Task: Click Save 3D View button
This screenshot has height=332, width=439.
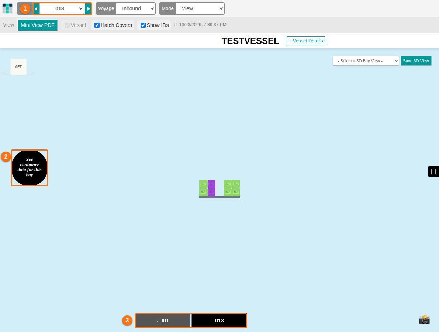Action: (416, 61)
